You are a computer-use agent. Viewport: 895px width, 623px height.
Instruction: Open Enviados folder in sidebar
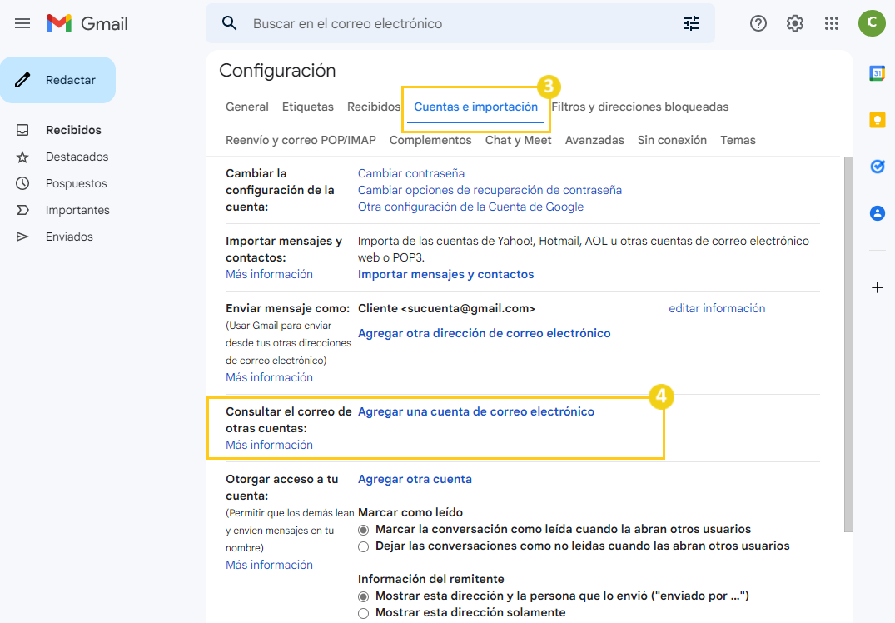pyautogui.click(x=69, y=237)
